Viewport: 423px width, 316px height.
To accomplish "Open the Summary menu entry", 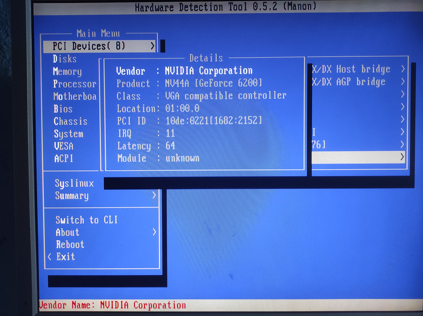I will [x=72, y=196].
